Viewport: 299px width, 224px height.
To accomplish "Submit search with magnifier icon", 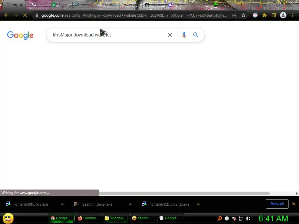I will pyautogui.click(x=196, y=35).
